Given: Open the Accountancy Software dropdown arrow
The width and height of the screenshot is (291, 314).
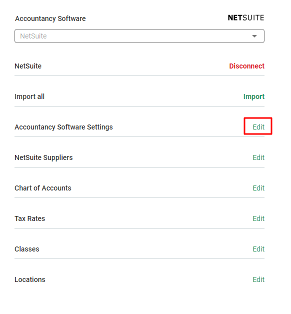Looking at the screenshot, I should (254, 36).
